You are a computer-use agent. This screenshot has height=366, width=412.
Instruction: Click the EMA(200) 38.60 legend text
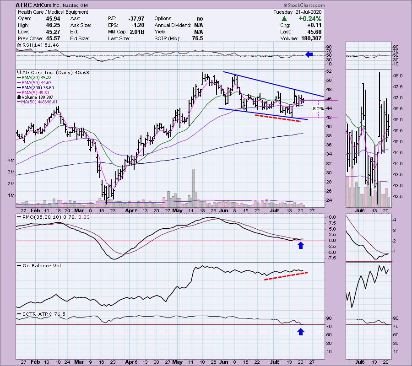38,88
